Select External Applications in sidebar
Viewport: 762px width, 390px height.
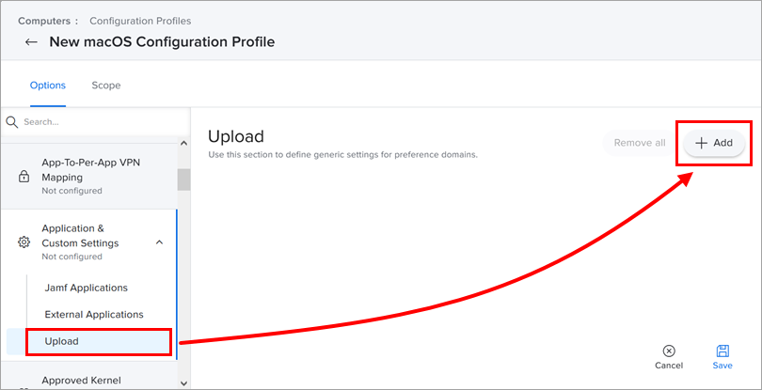[x=94, y=314]
